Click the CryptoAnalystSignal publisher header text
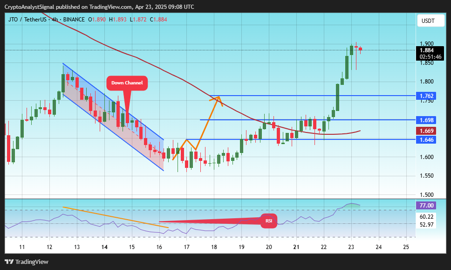This screenshot has height=270, width=451. (x=99, y=7)
